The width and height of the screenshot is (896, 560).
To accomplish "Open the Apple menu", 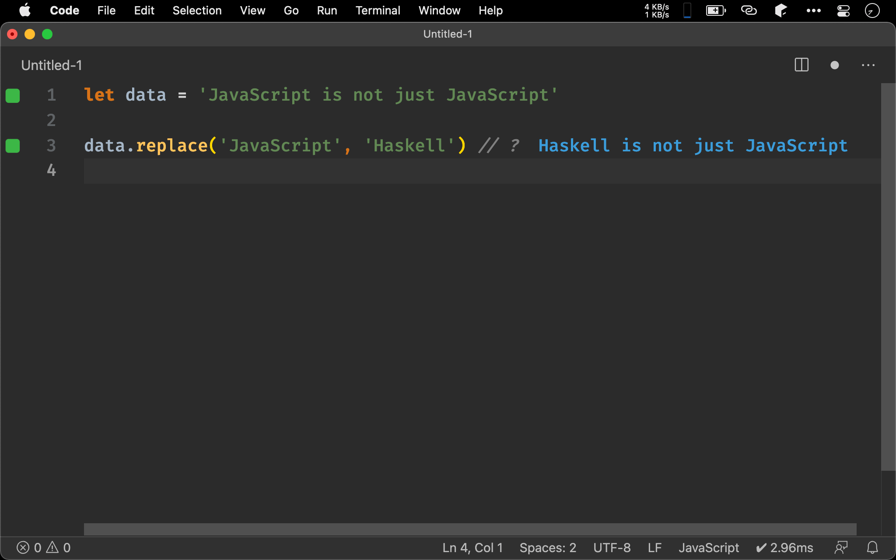I will pos(25,10).
